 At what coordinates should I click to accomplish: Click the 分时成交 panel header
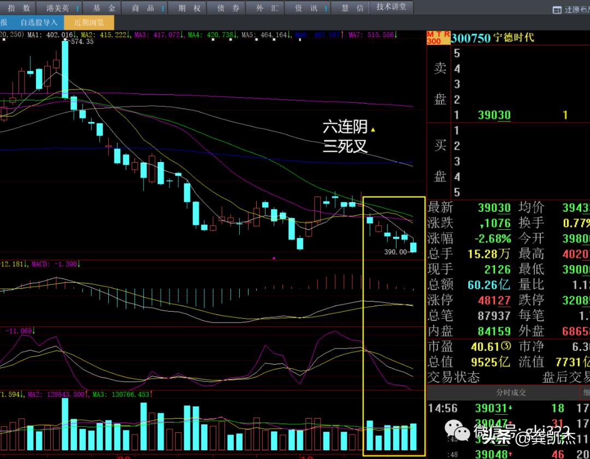click(511, 392)
